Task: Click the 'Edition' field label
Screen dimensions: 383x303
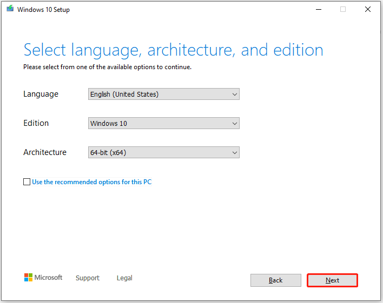Action: [x=36, y=123]
